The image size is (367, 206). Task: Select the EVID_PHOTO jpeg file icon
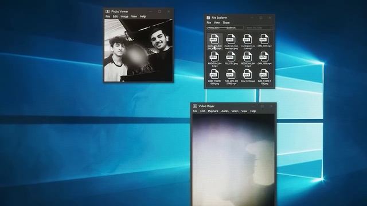(264, 77)
